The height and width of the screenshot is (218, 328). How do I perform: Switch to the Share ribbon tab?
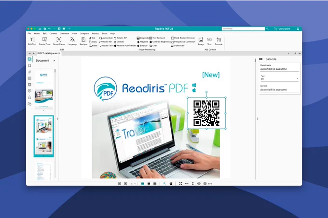[x=105, y=33]
